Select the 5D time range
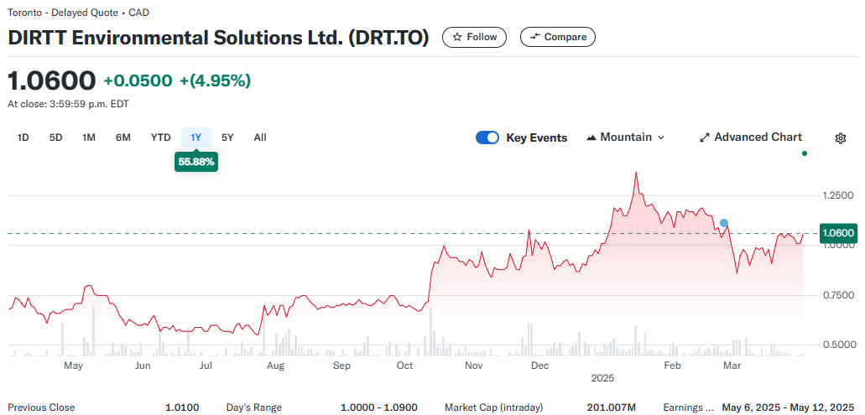 (55, 137)
